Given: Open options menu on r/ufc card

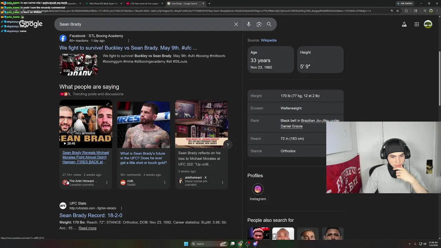Looking at the screenshot, I should coord(164,183).
